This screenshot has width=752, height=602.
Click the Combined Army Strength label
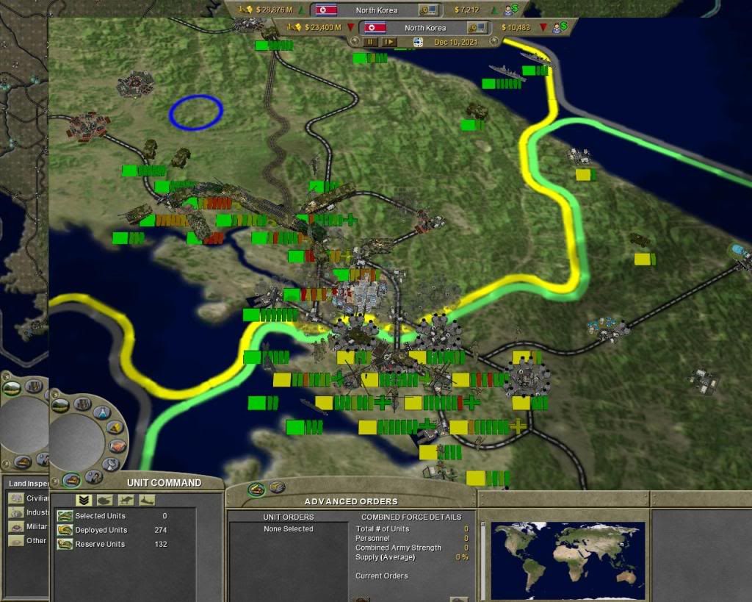click(x=398, y=548)
